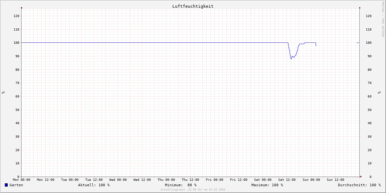The image size is (386, 193).
Task: Click the red arrow atop right Y-axis
Action: 360,7
